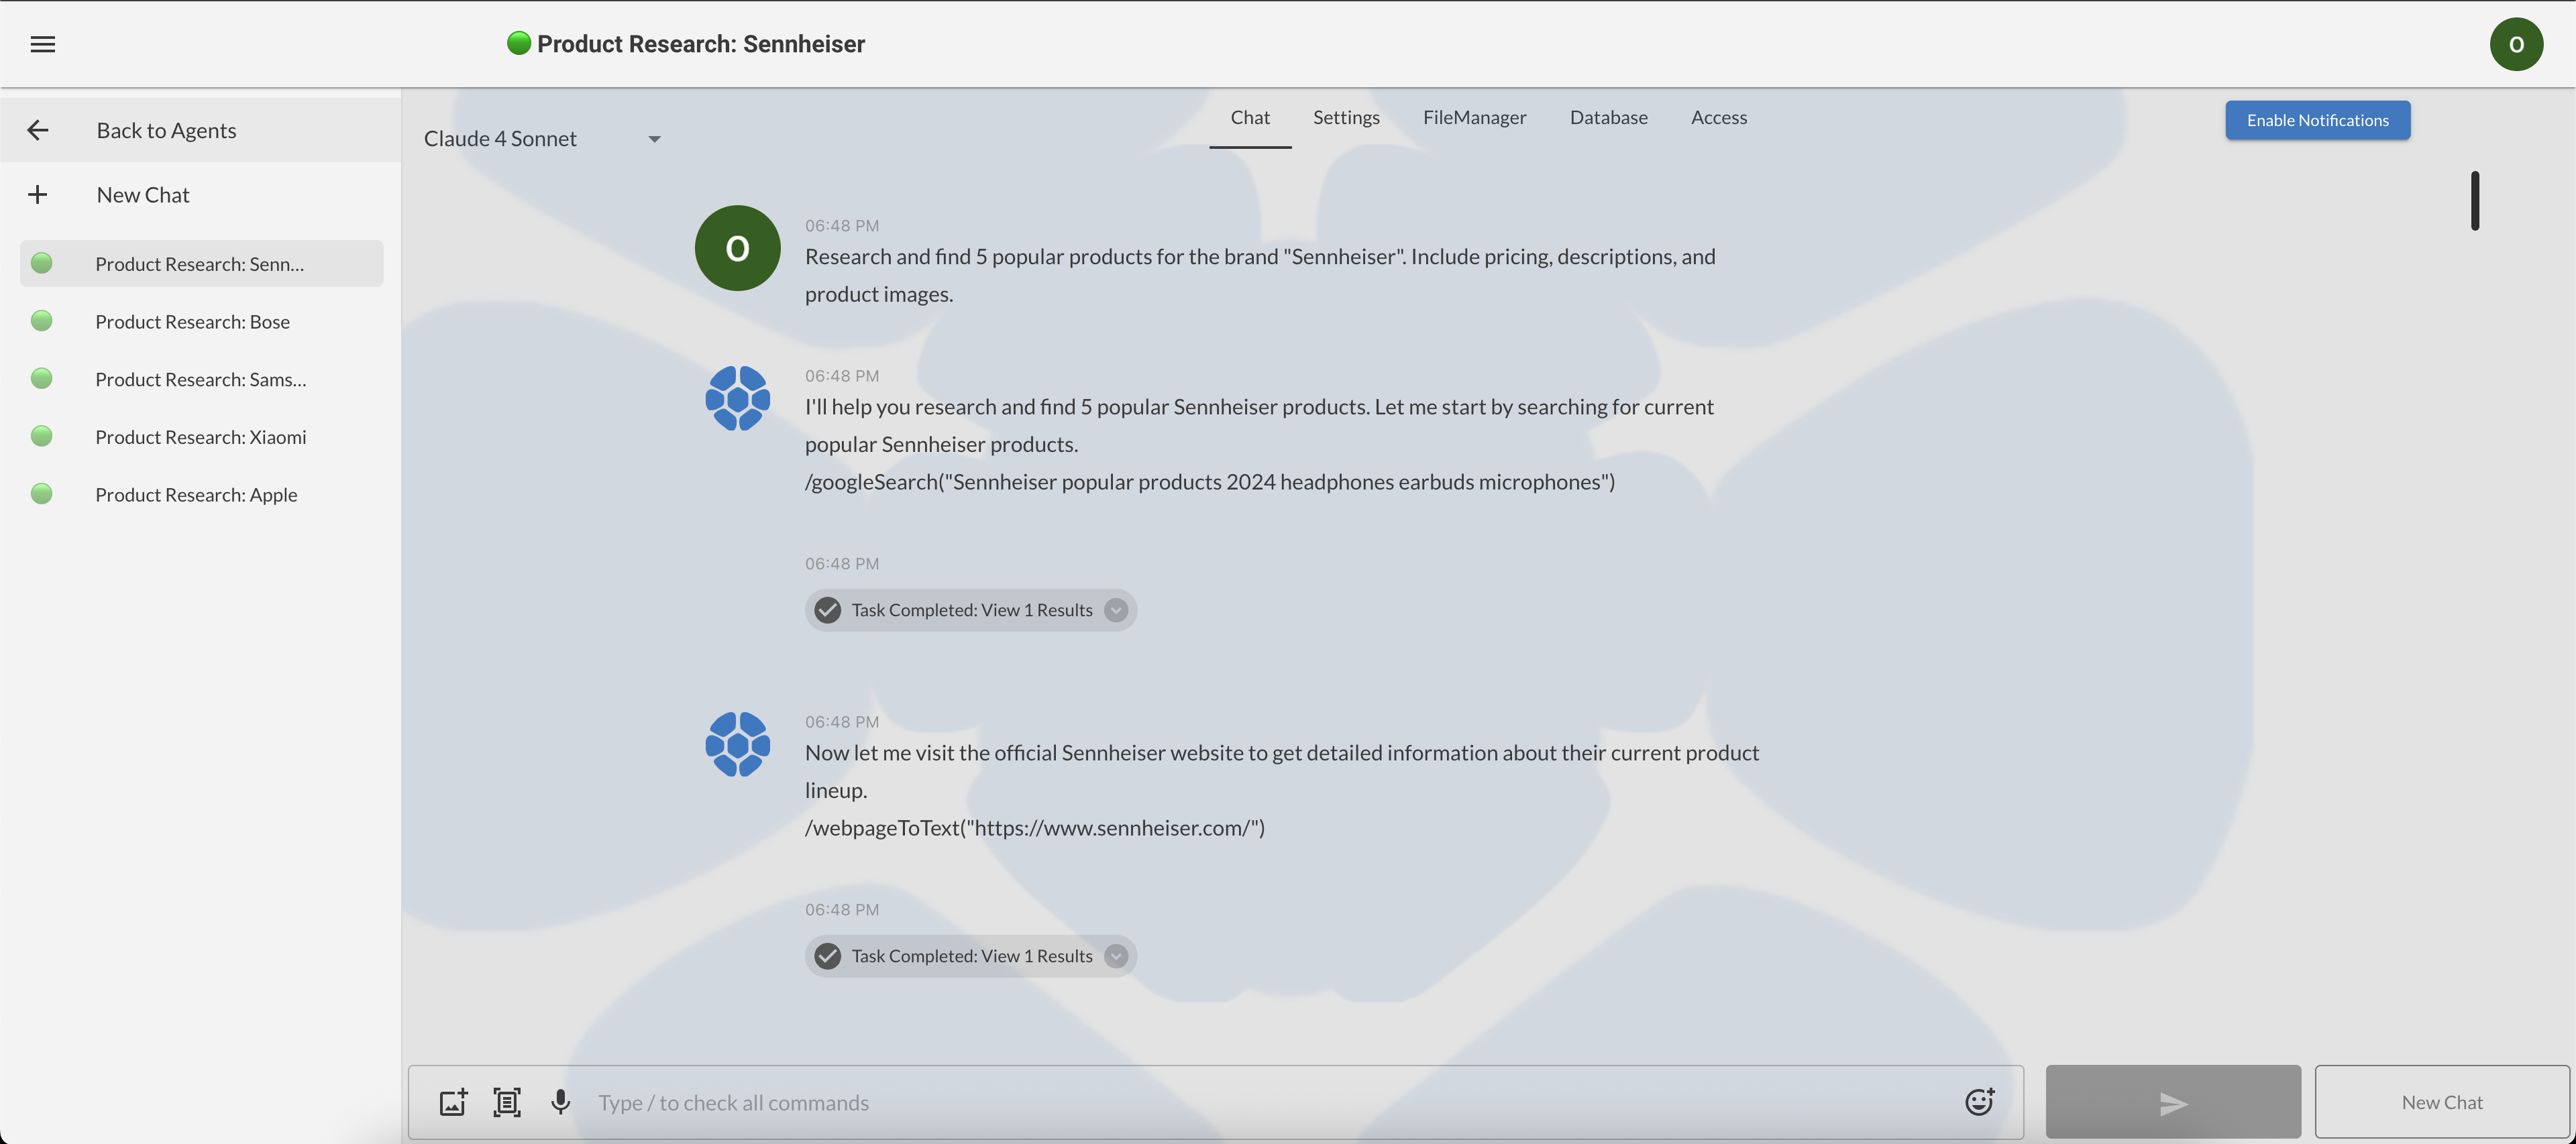
Task: Select the Product Research: Senn... chat
Action: click(201, 263)
